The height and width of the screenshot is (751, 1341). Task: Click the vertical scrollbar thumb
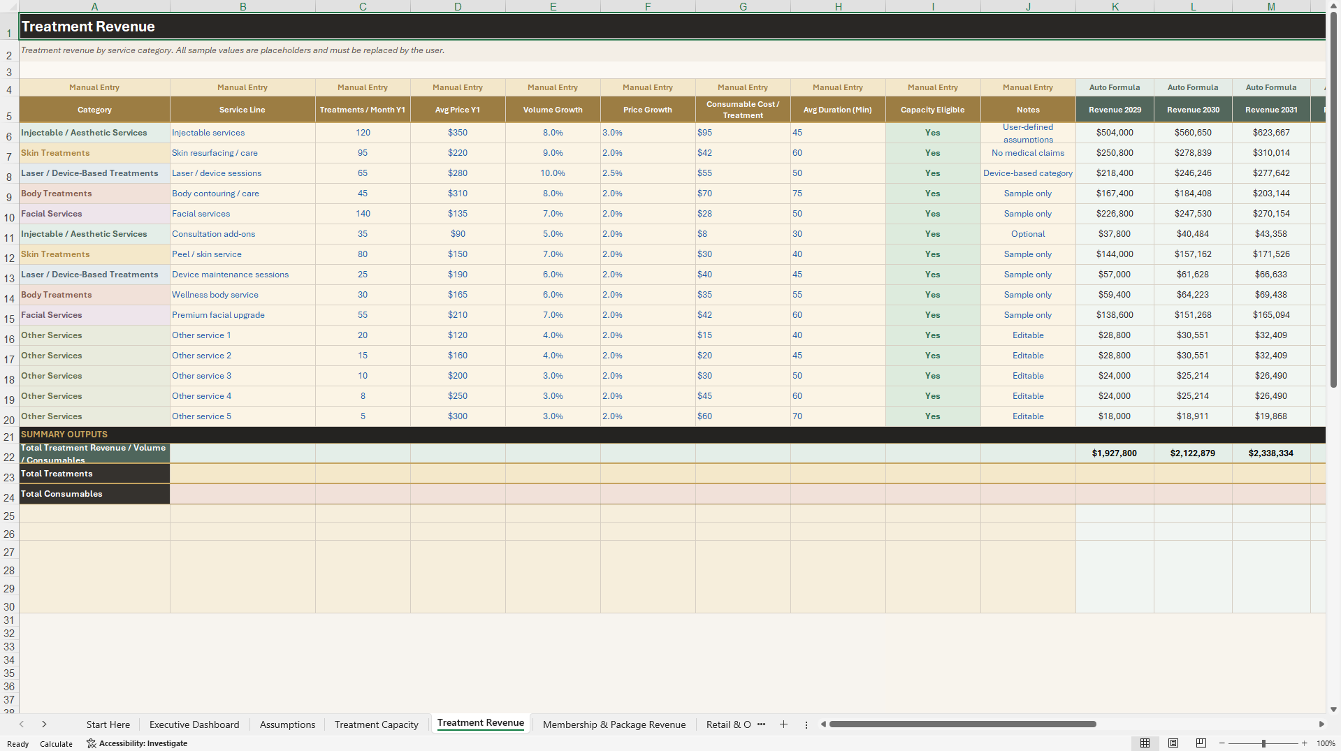(x=1333, y=199)
